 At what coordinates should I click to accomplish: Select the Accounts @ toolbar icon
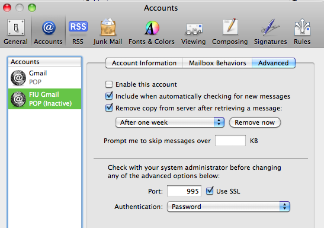(48, 31)
